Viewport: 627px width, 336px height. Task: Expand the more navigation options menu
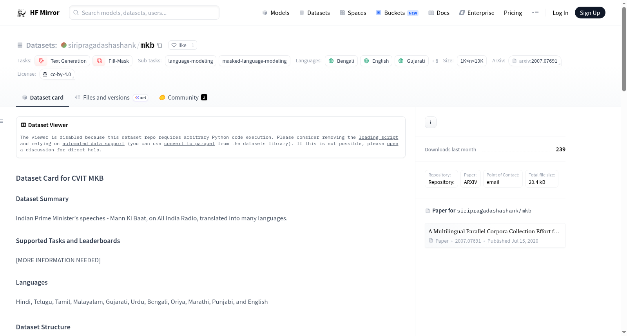tap(535, 13)
